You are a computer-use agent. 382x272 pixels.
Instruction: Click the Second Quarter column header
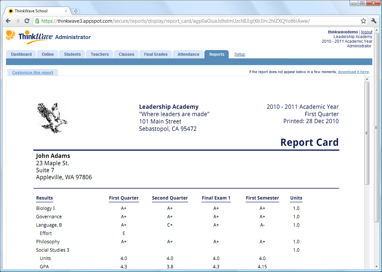170,198
